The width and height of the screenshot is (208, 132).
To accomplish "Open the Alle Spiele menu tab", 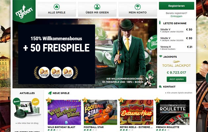I will tap(57, 9).
